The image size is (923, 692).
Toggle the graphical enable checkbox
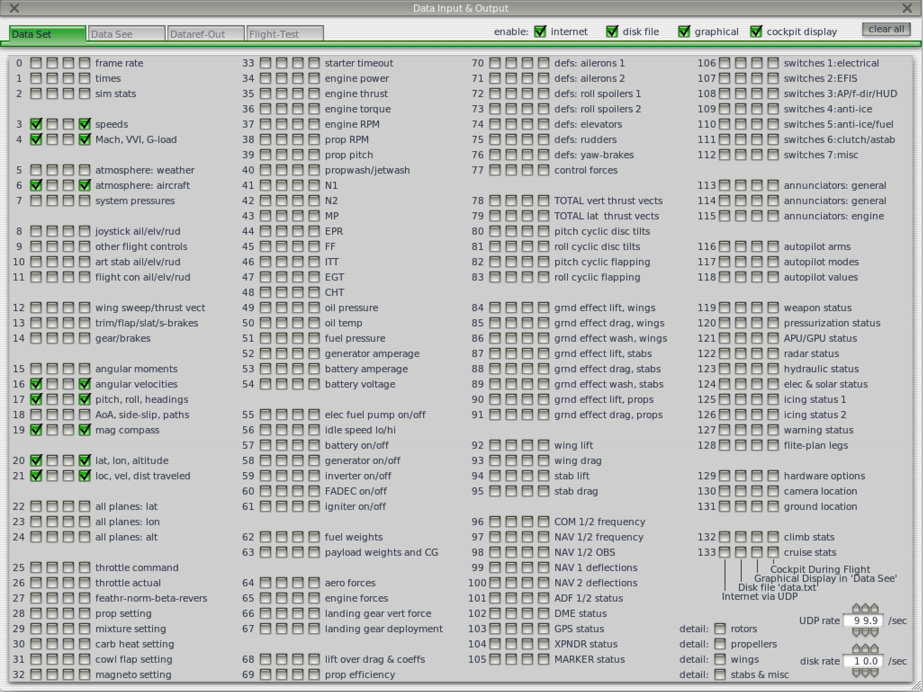[684, 31]
